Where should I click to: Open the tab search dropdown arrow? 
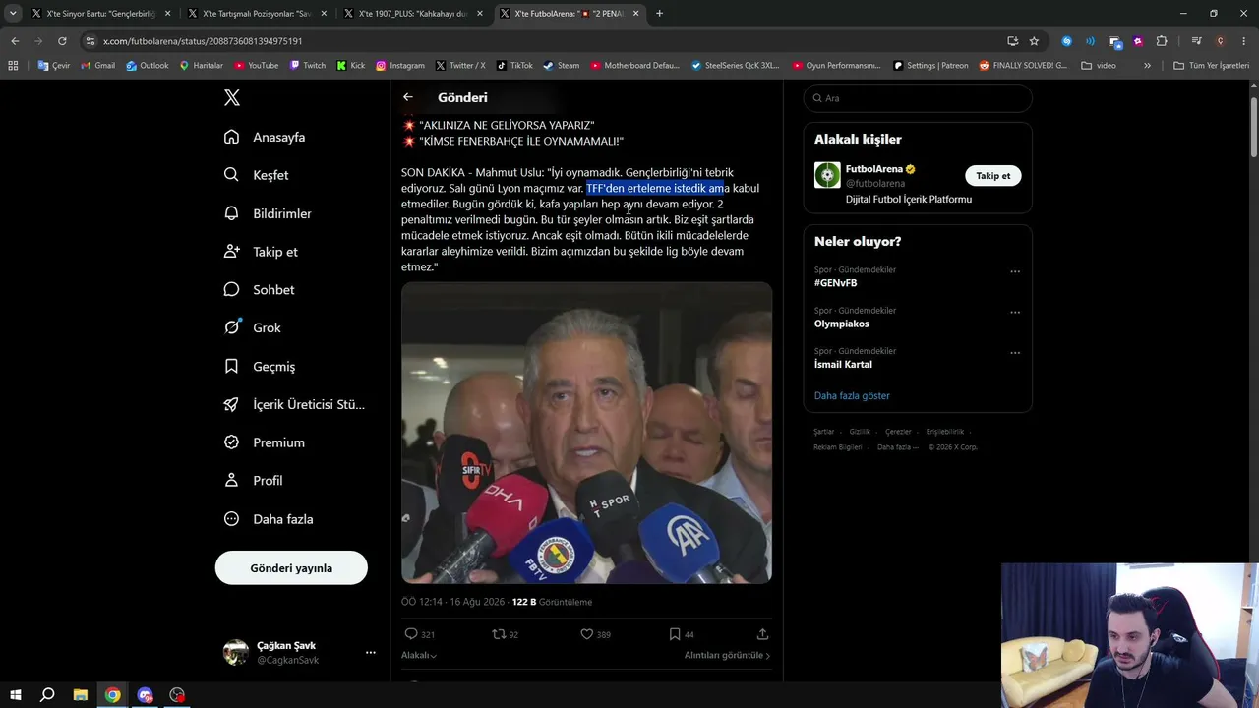coord(13,14)
